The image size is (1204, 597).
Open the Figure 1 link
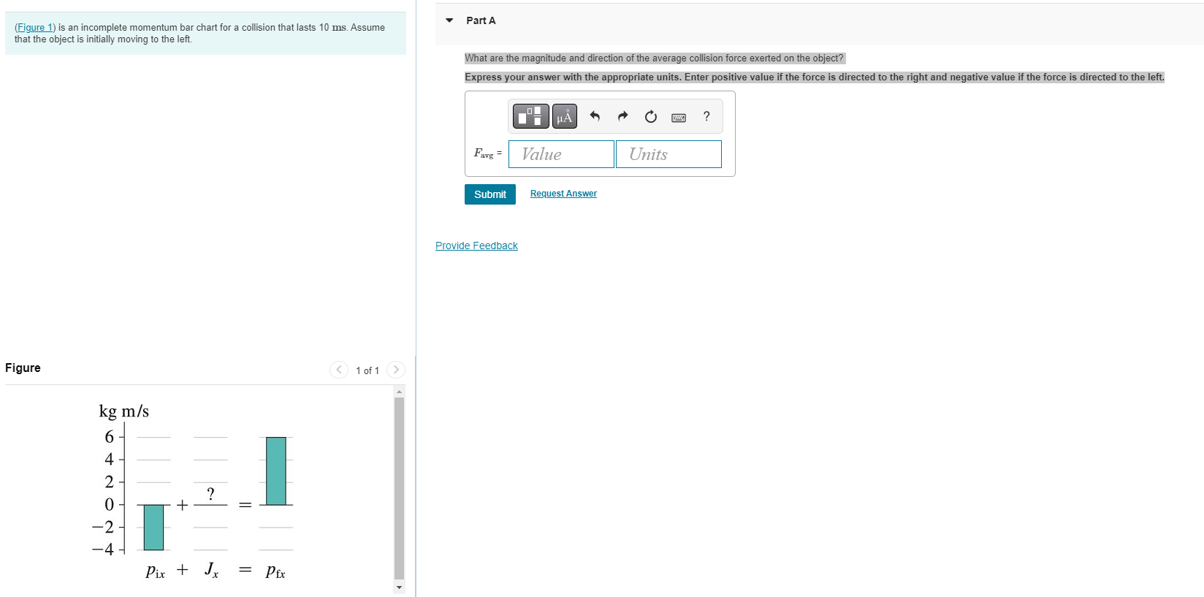click(35, 28)
